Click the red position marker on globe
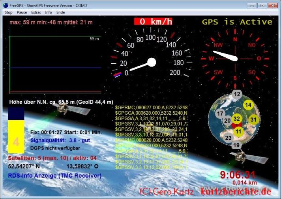This screenshot has height=199, width=281. pyautogui.click(x=237, y=125)
